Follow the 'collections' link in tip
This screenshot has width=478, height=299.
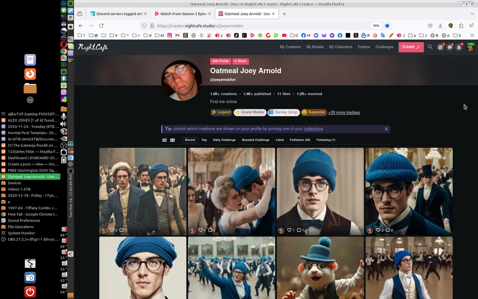(313, 129)
